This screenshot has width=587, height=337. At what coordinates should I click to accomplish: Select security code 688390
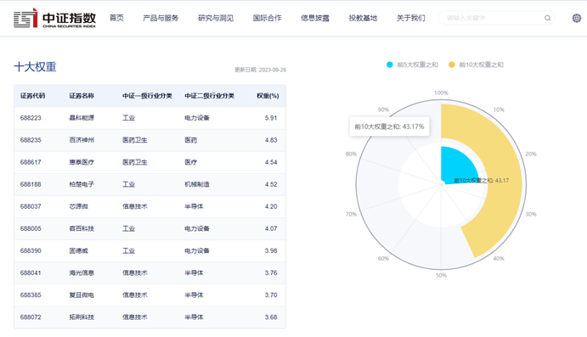(31, 250)
